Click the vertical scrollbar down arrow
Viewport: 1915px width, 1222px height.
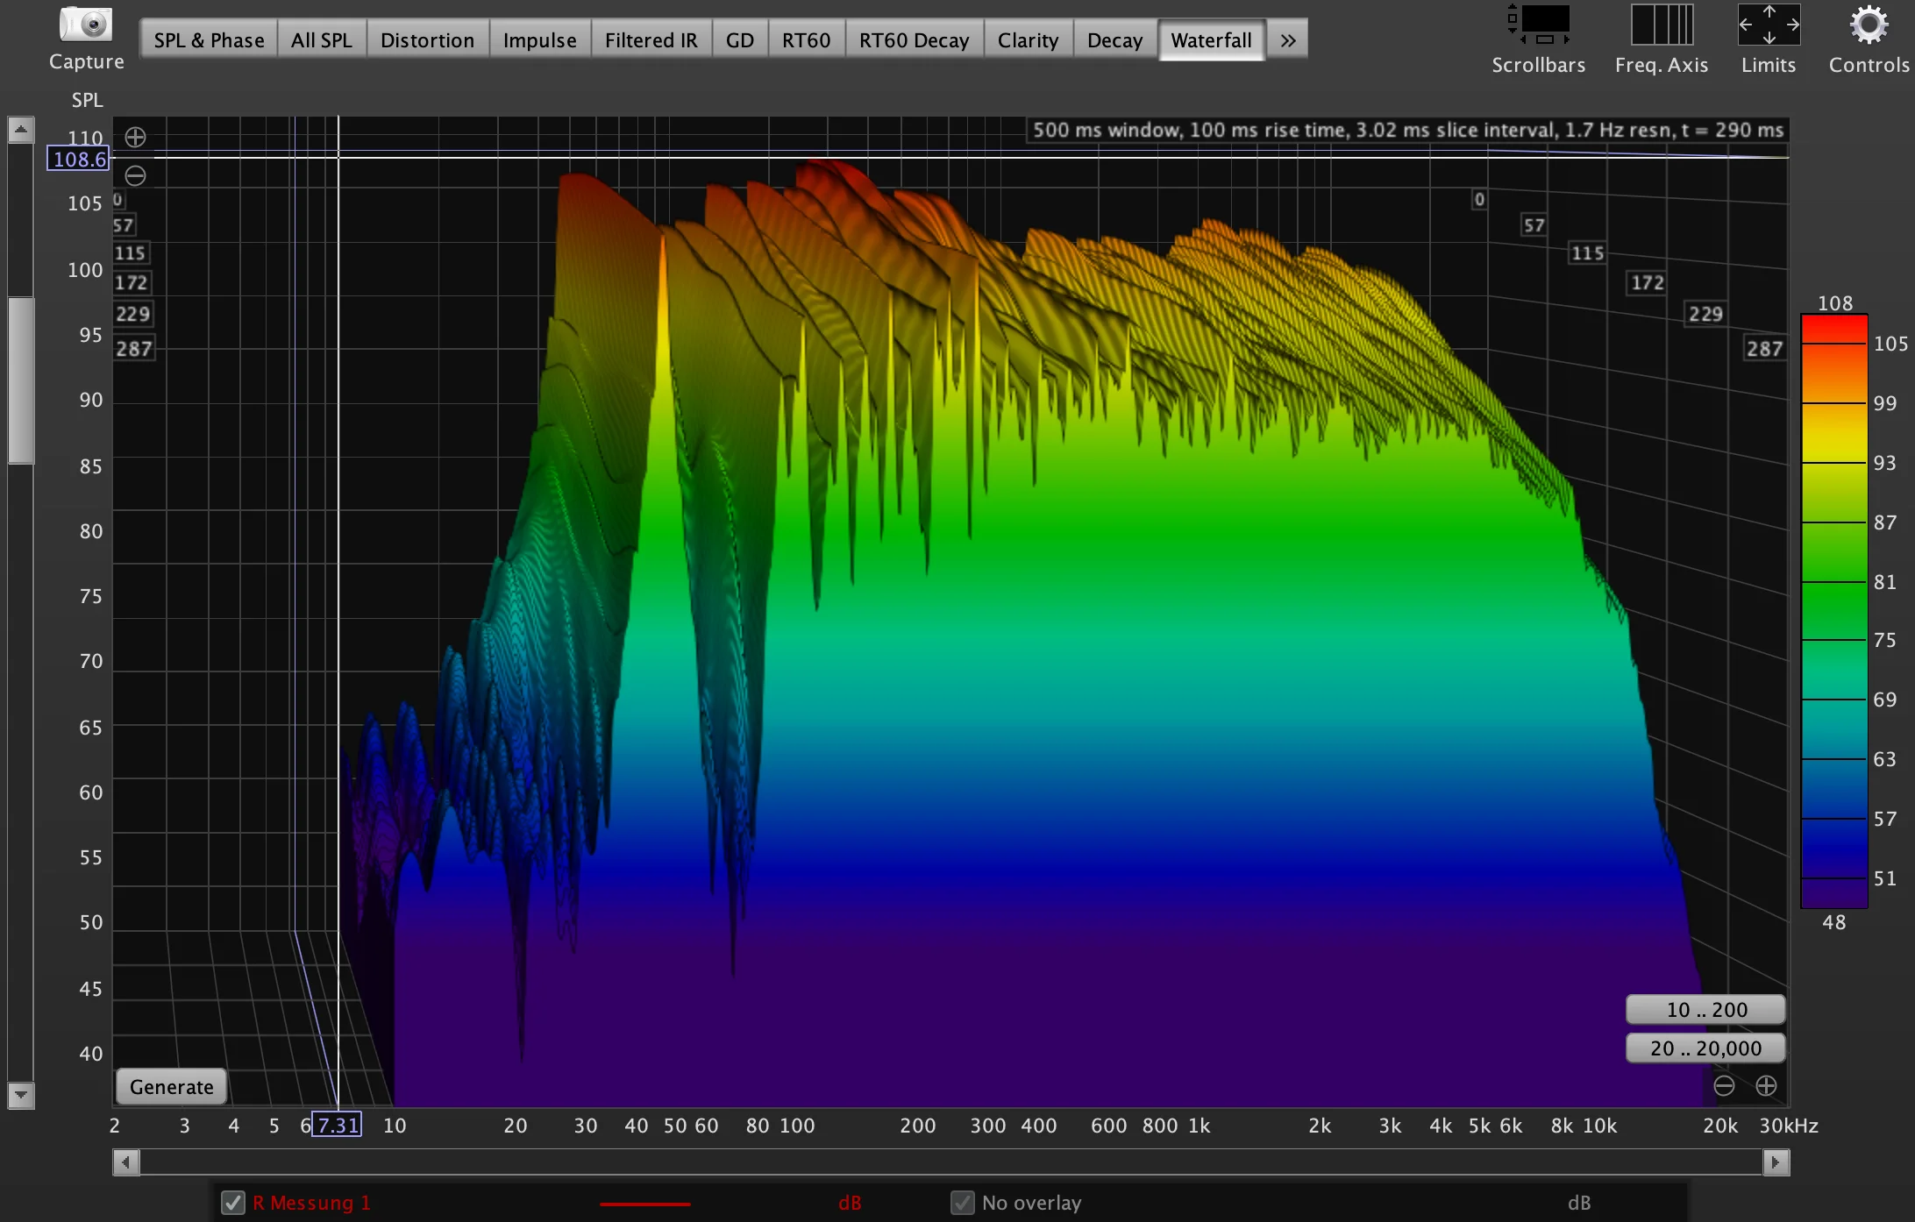coord(21,1096)
